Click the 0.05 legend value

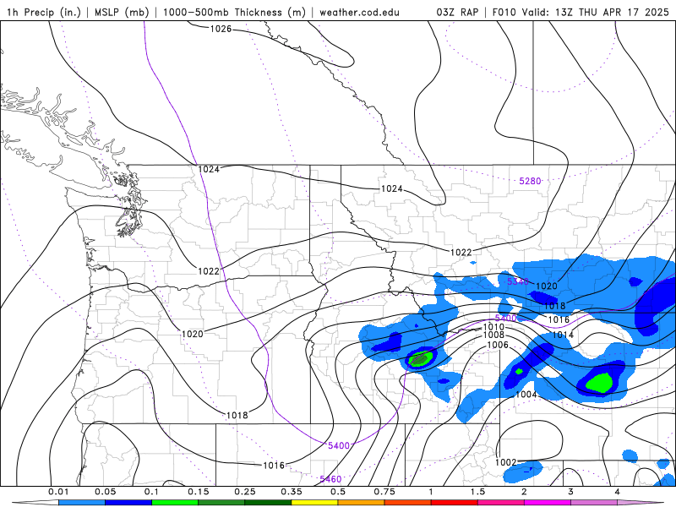pos(105,492)
